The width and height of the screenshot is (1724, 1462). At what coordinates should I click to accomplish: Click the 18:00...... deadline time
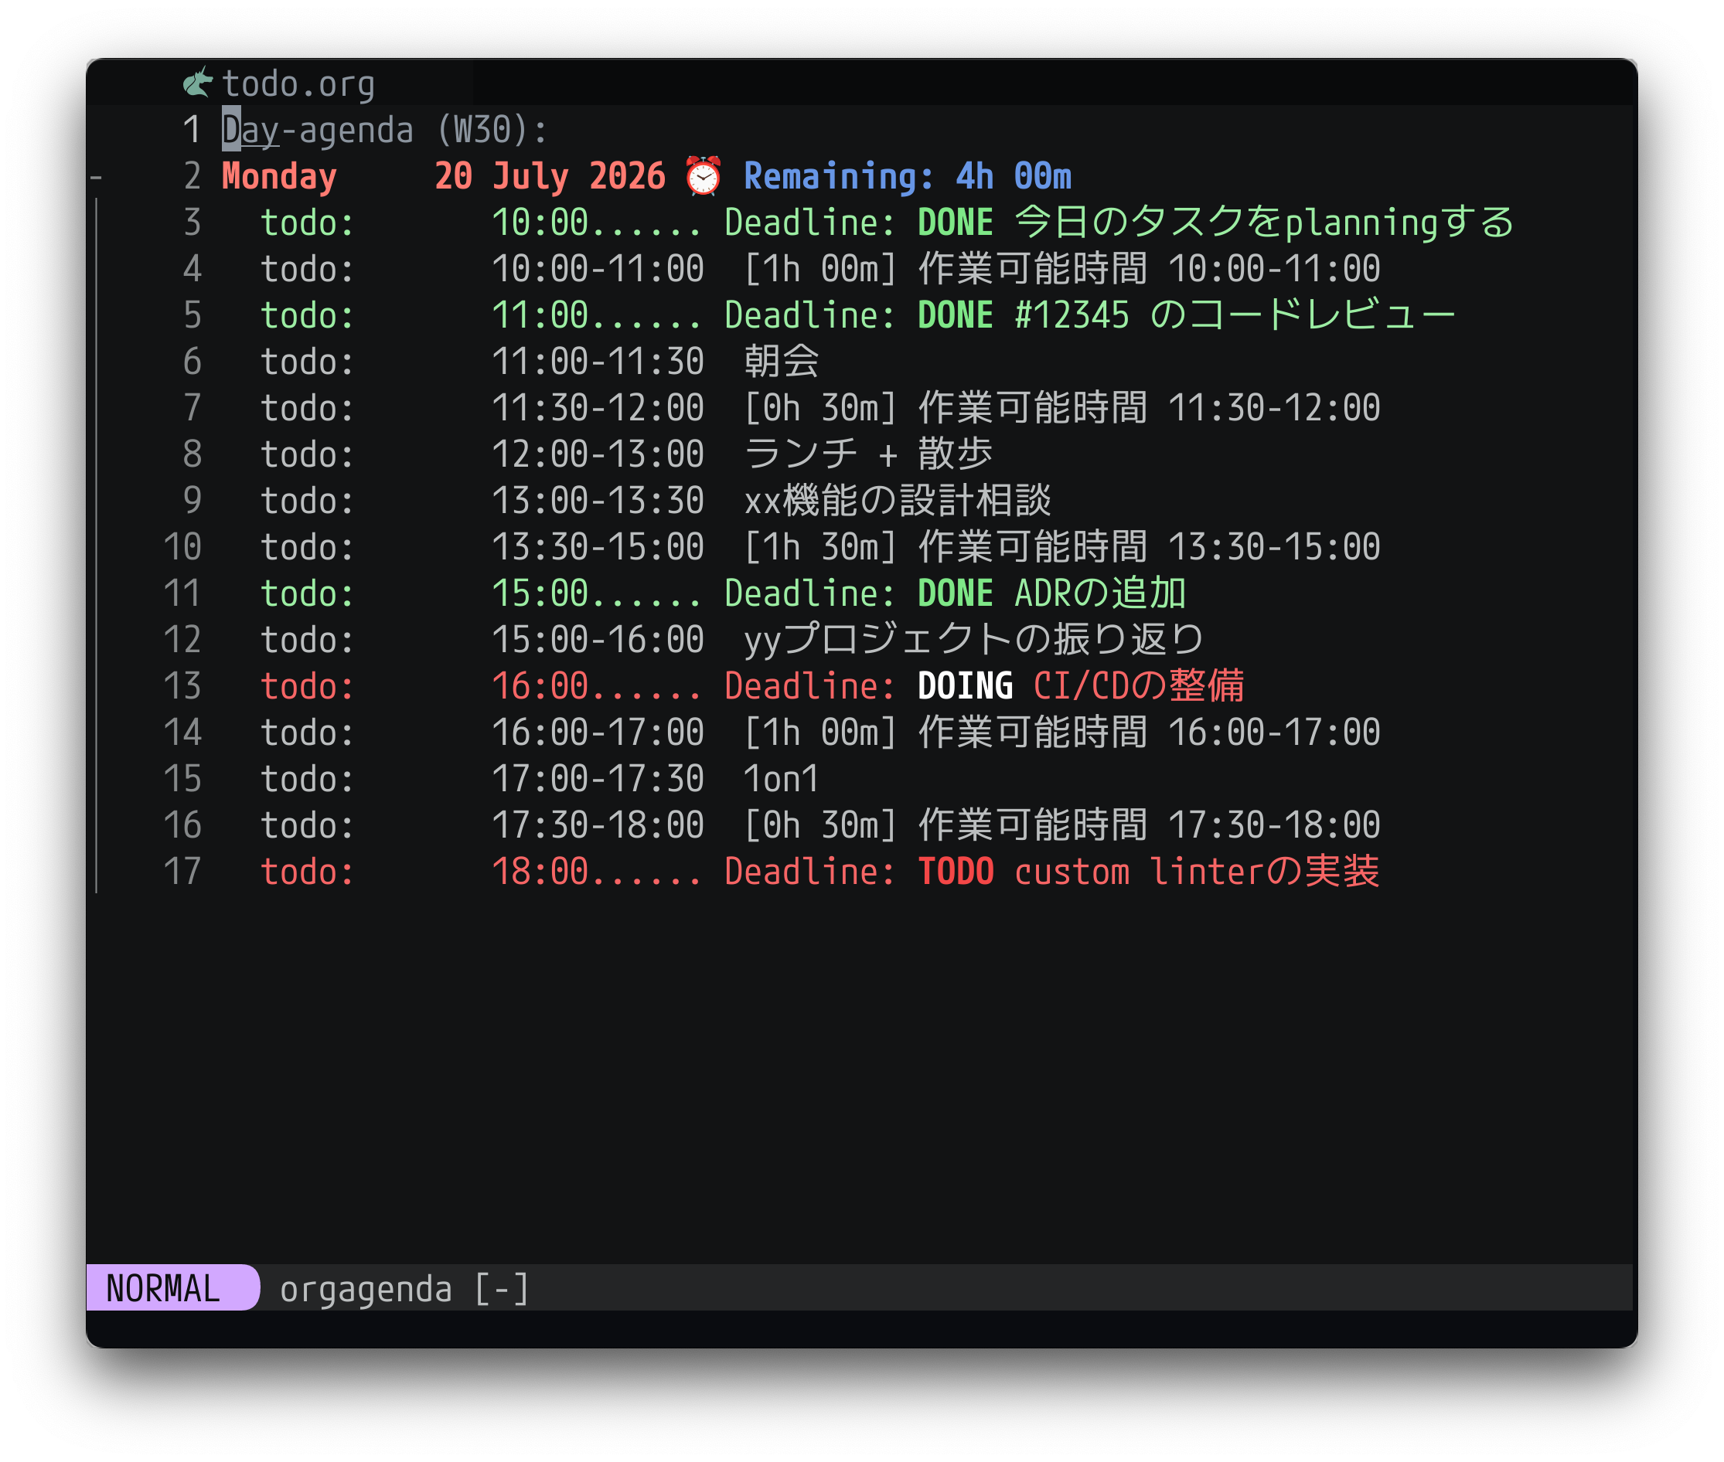click(597, 872)
